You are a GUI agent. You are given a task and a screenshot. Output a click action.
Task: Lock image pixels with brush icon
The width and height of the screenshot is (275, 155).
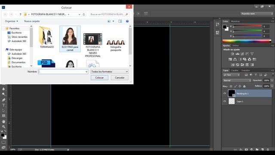pos(235,86)
